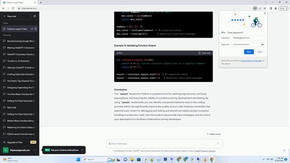Open the Missing ChatGPT Conversations chat
This screenshot has height=163, width=290.
pos(19,48)
